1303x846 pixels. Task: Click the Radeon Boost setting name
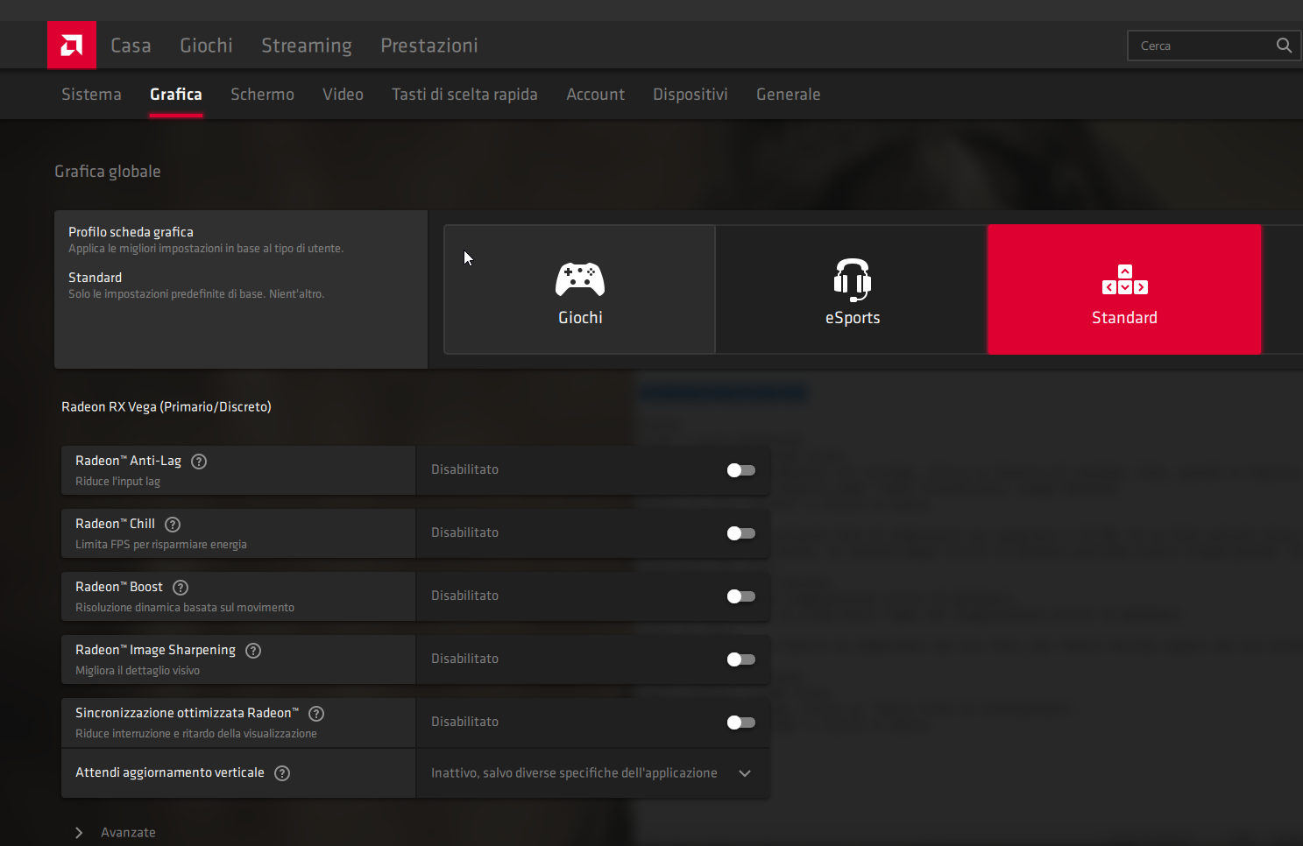[119, 587]
